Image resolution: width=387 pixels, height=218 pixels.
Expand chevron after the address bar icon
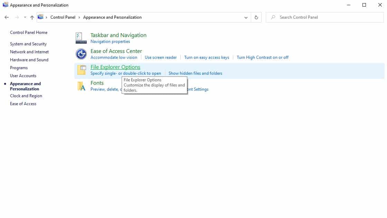pyautogui.click(x=46, y=17)
